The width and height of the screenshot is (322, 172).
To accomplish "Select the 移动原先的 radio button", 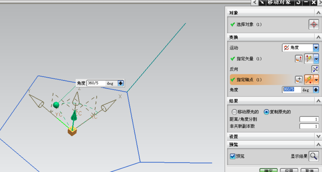I will click(x=234, y=112).
